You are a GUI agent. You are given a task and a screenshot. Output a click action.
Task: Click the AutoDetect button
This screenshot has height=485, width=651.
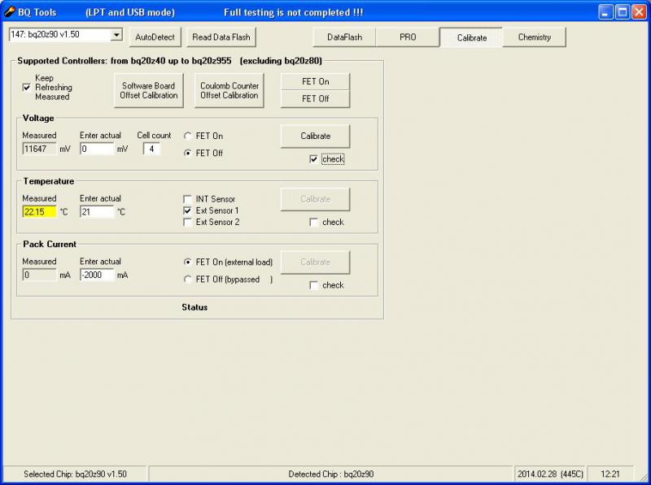155,37
